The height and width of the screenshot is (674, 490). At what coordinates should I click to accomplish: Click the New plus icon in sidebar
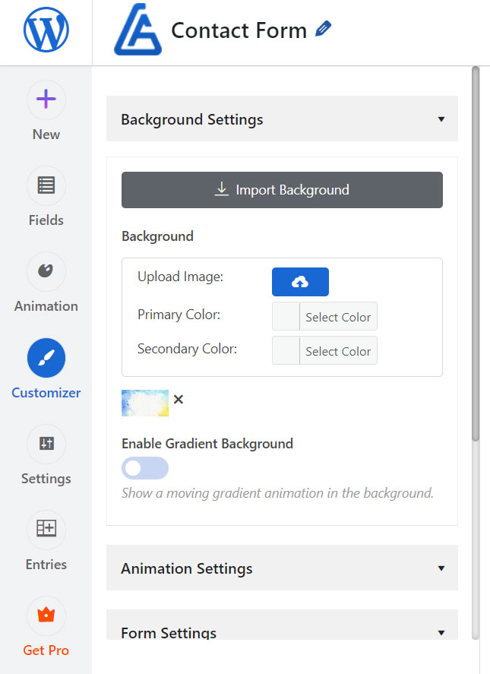click(x=46, y=100)
